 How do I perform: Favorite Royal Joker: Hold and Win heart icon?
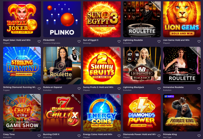(x=39, y=41)
